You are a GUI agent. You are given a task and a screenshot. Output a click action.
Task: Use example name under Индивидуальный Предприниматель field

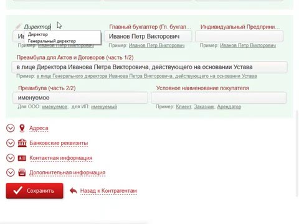pos(248,45)
